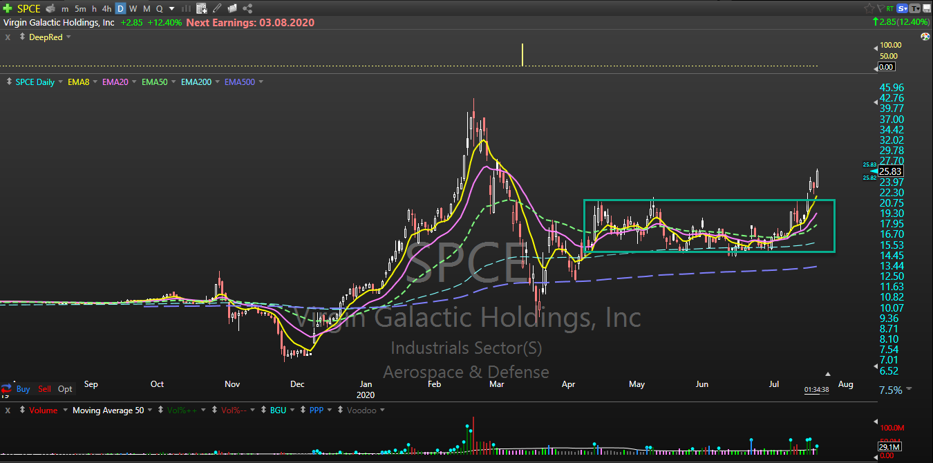Viewport: 933px width, 463px height.
Task: Click price pane reorder arrows icon
Action: click(8, 82)
